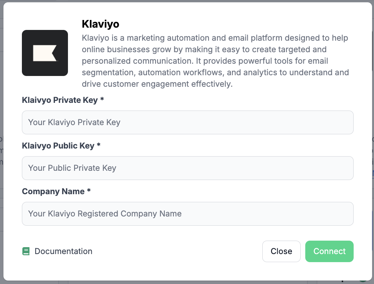Image resolution: width=374 pixels, height=284 pixels.
Task: Click the green book icon beside Documentation
Action: click(26, 251)
